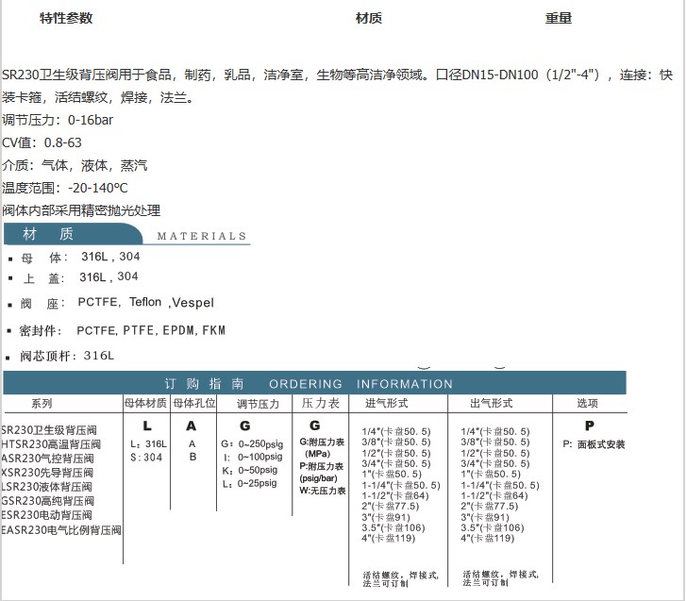
Task: Select LSR230液体背压阀 in the series list
Action: (x=46, y=487)
